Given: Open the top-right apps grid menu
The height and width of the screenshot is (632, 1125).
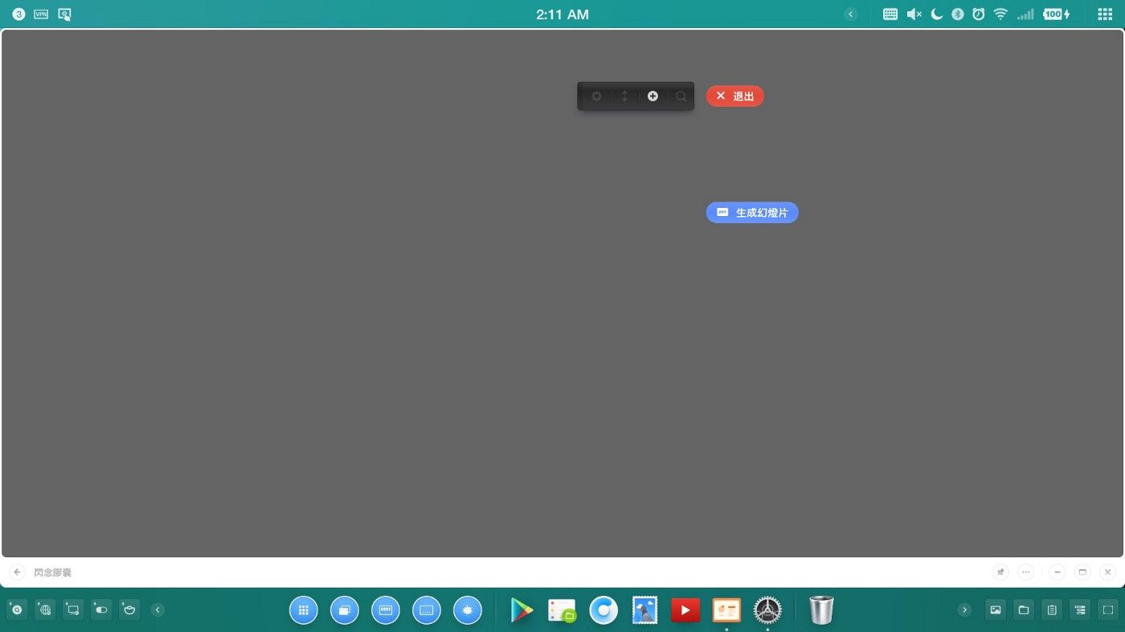Looking at the screenshot, I should click(x=1104, y=14).
